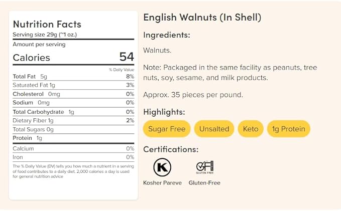Click the Ingredients heading
The image size is (341, 211).
tap(167, 35)
